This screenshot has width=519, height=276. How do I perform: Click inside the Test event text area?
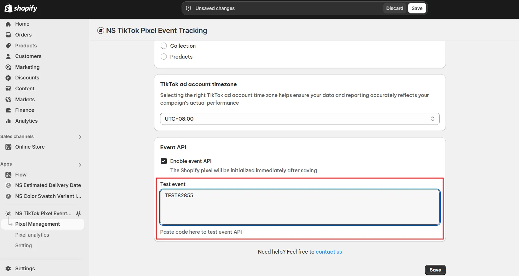pos(300,207)
